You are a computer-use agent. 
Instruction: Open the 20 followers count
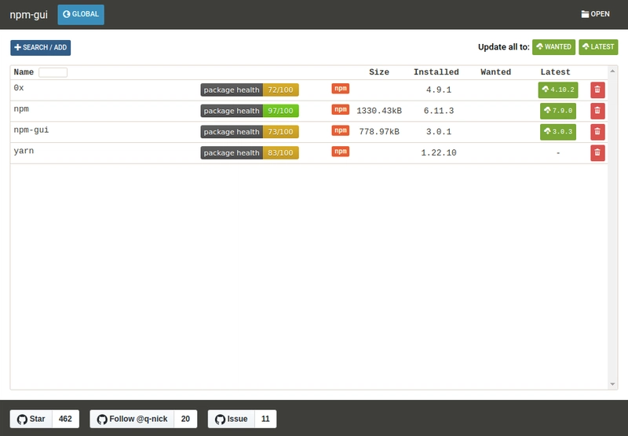185,419
